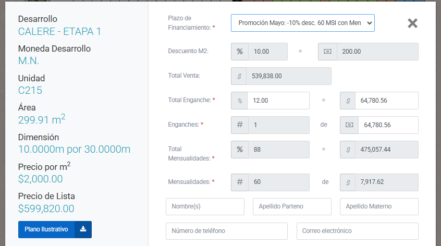Click the Total Enganche percentage input
Screen dimensions: 441x246
point(278,101)
